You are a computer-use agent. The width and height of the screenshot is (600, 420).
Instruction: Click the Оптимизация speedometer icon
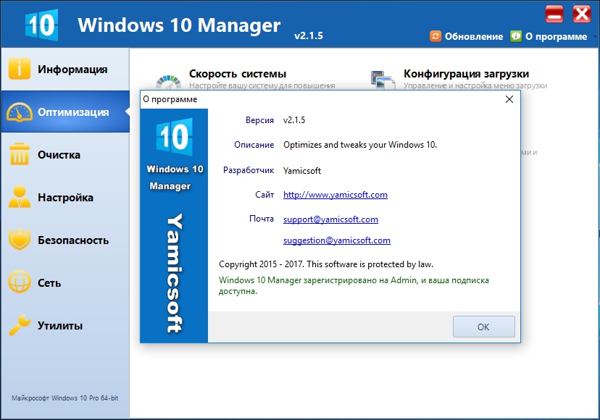[19, 112]
